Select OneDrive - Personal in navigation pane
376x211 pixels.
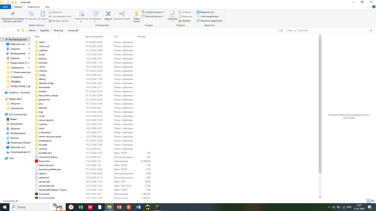pyautogui.click(x=19, y=93)
